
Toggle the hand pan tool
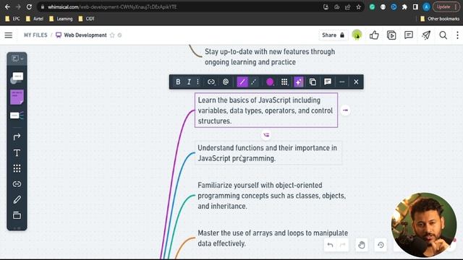[362, 245]
